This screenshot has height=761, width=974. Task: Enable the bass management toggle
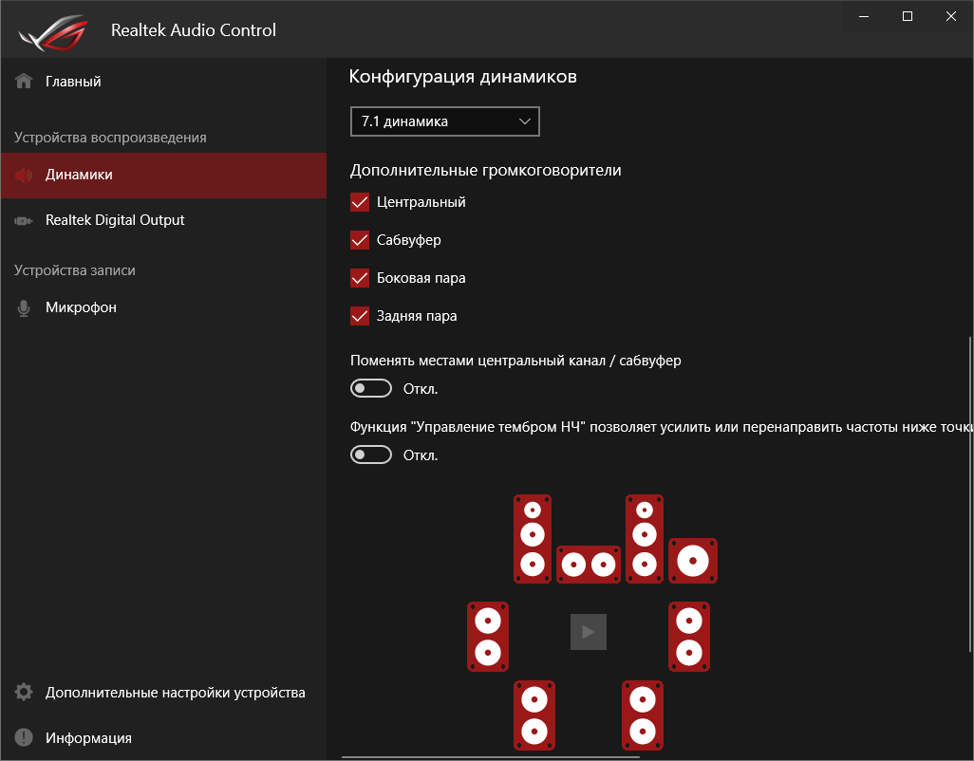pyautogui.click(x=371, y=455)
